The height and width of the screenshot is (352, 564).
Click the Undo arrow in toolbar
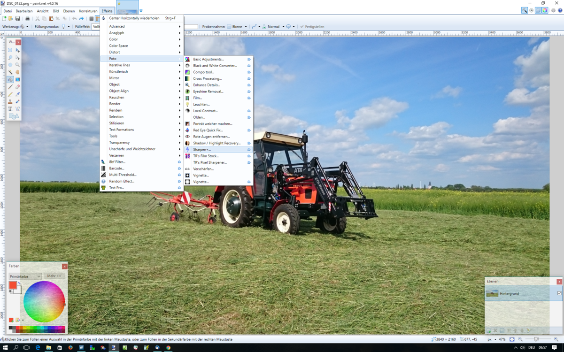pos(74,19)
